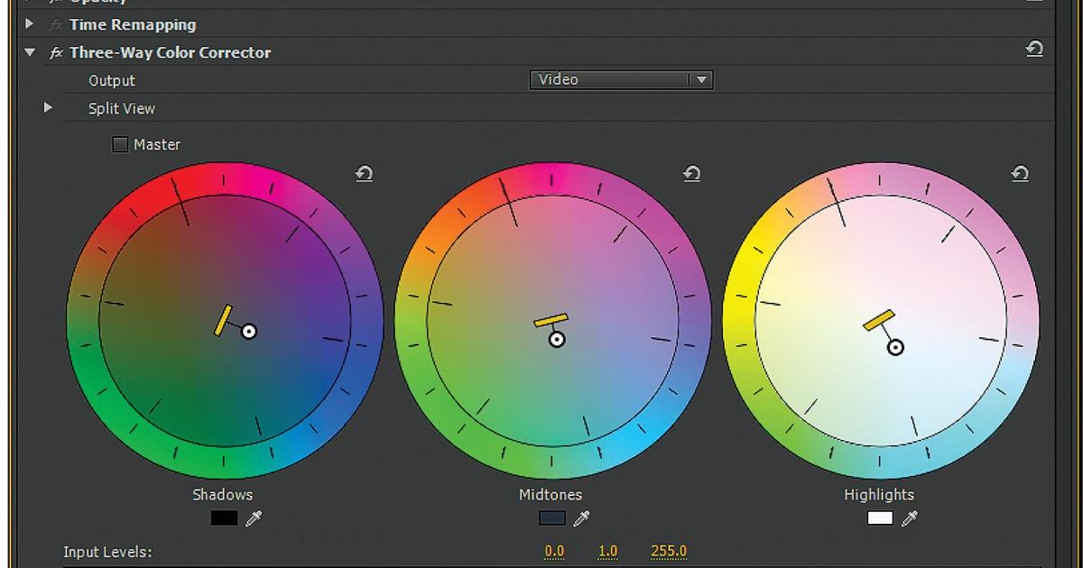Image resolution: width=1083 pixels, height=568 pixels.
Task: Reset the Shadows color wheel
Action: tap(364, 173)
